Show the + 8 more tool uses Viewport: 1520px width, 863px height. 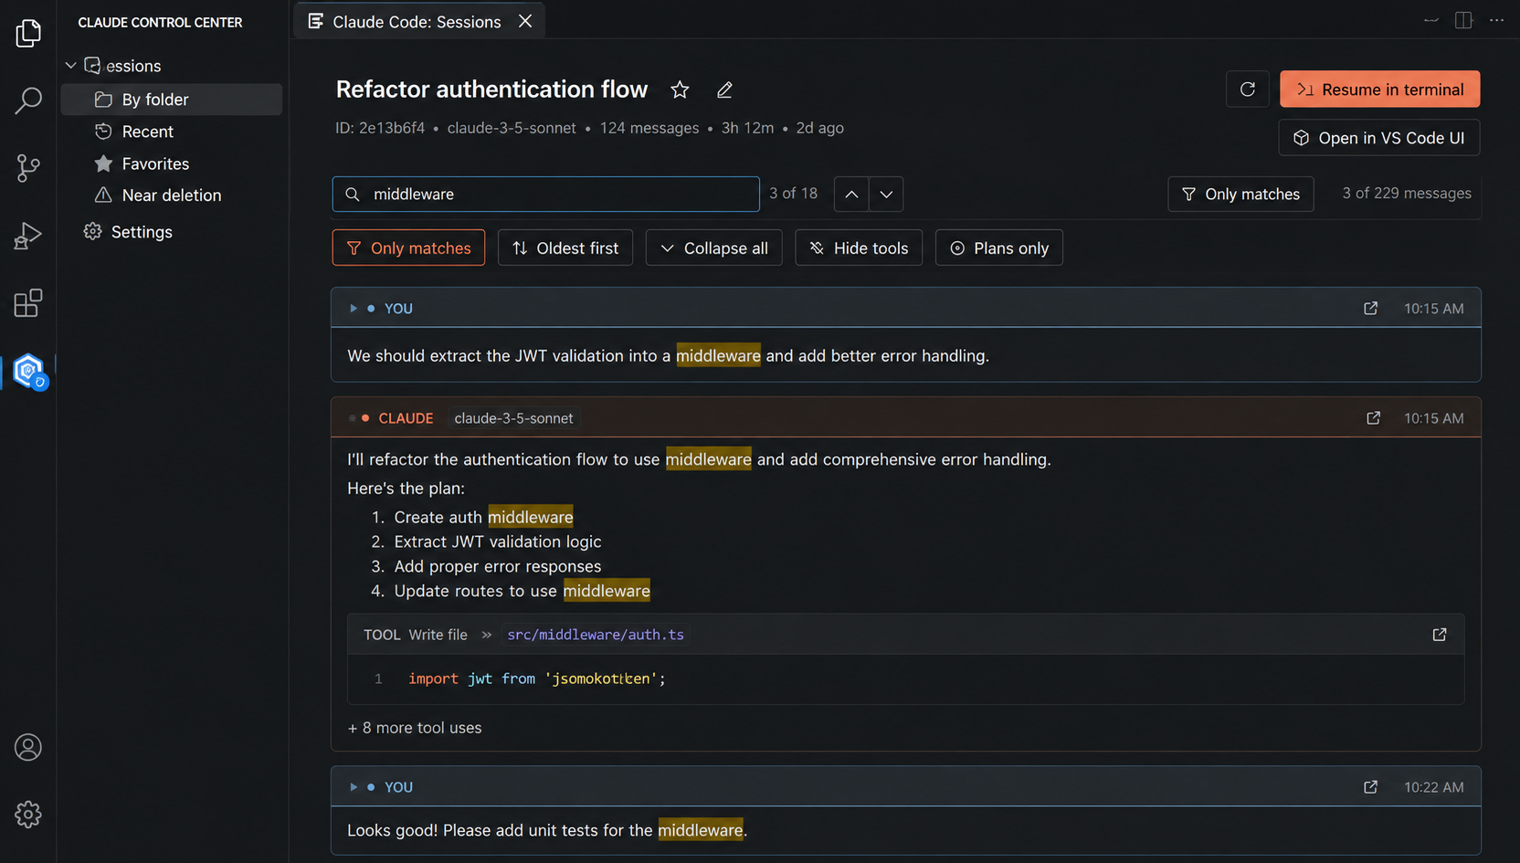[415, 728]
